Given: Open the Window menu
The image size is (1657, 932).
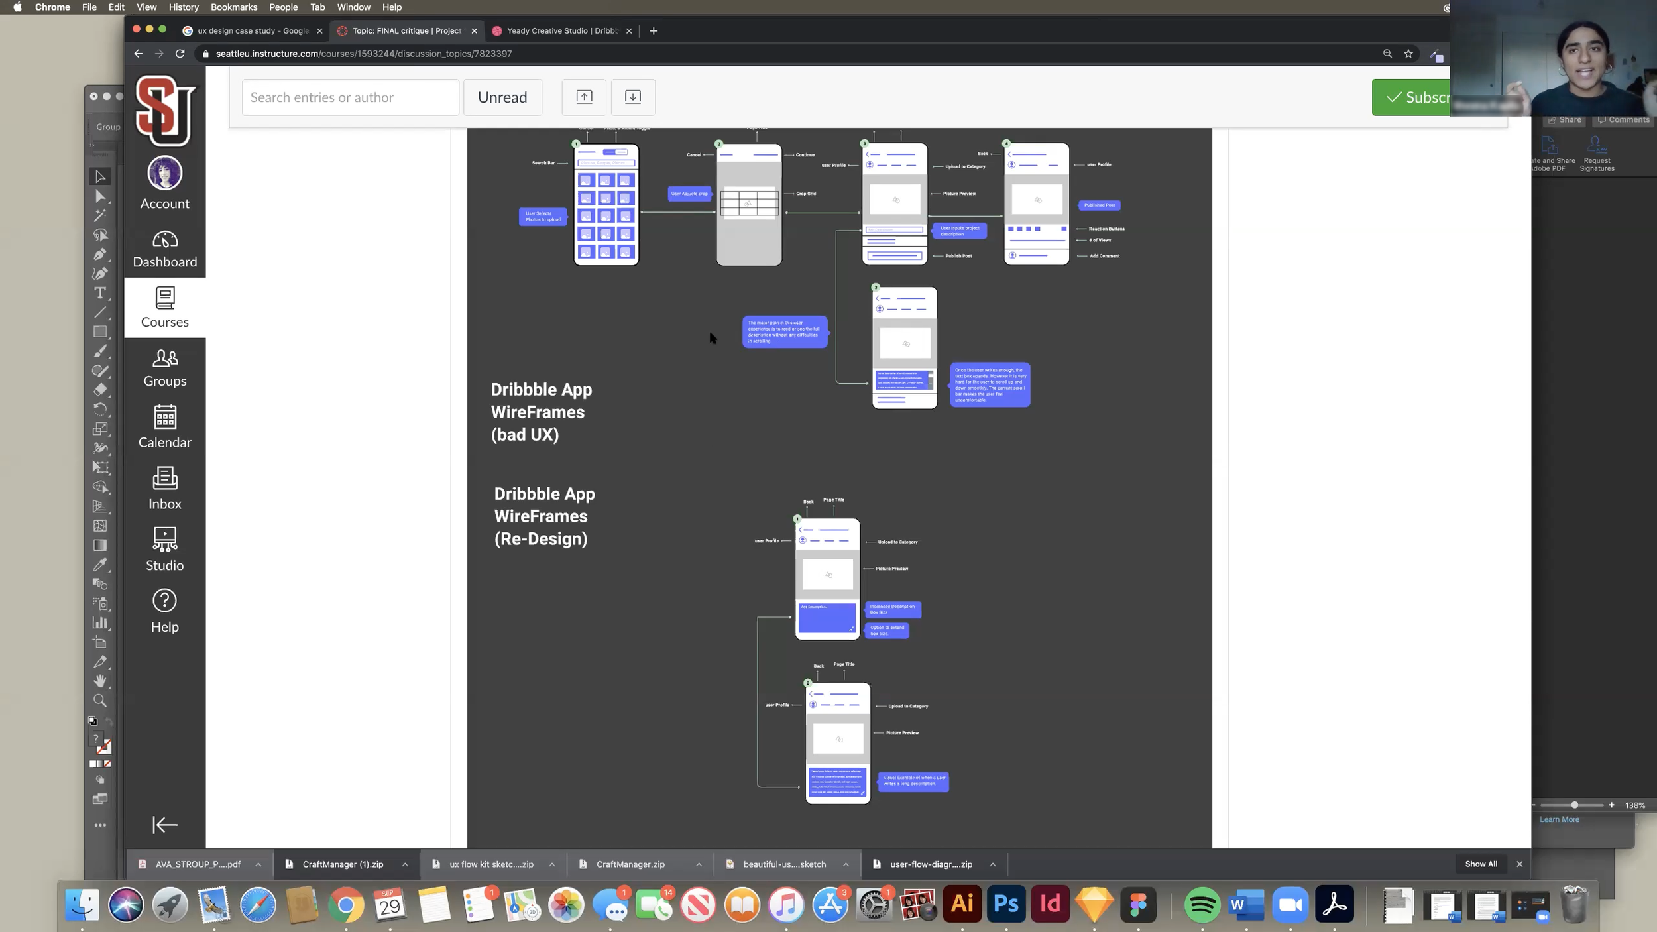Looking at the screenshot, I should 353,7.
